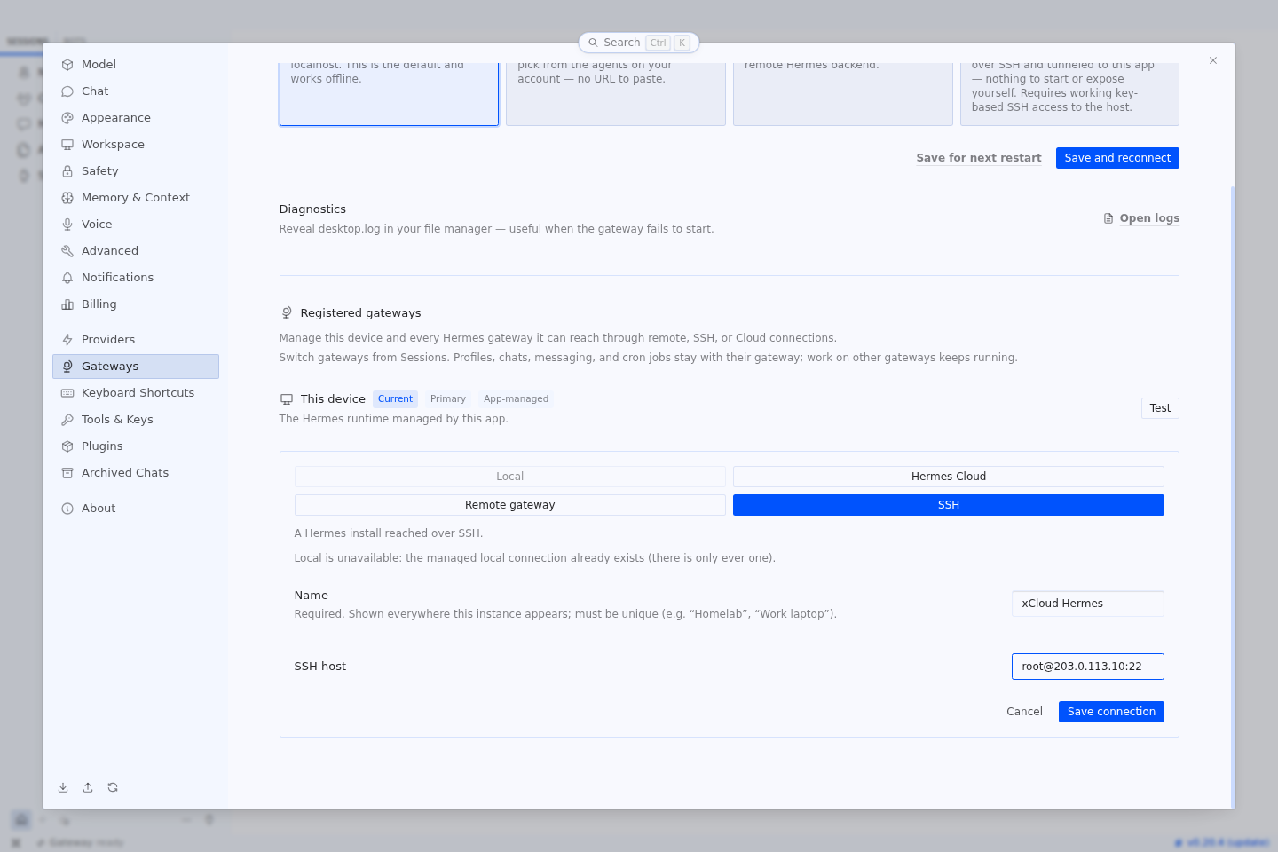Close the settings dialog with the X

pyautogui.click(x=1213, y=60)
